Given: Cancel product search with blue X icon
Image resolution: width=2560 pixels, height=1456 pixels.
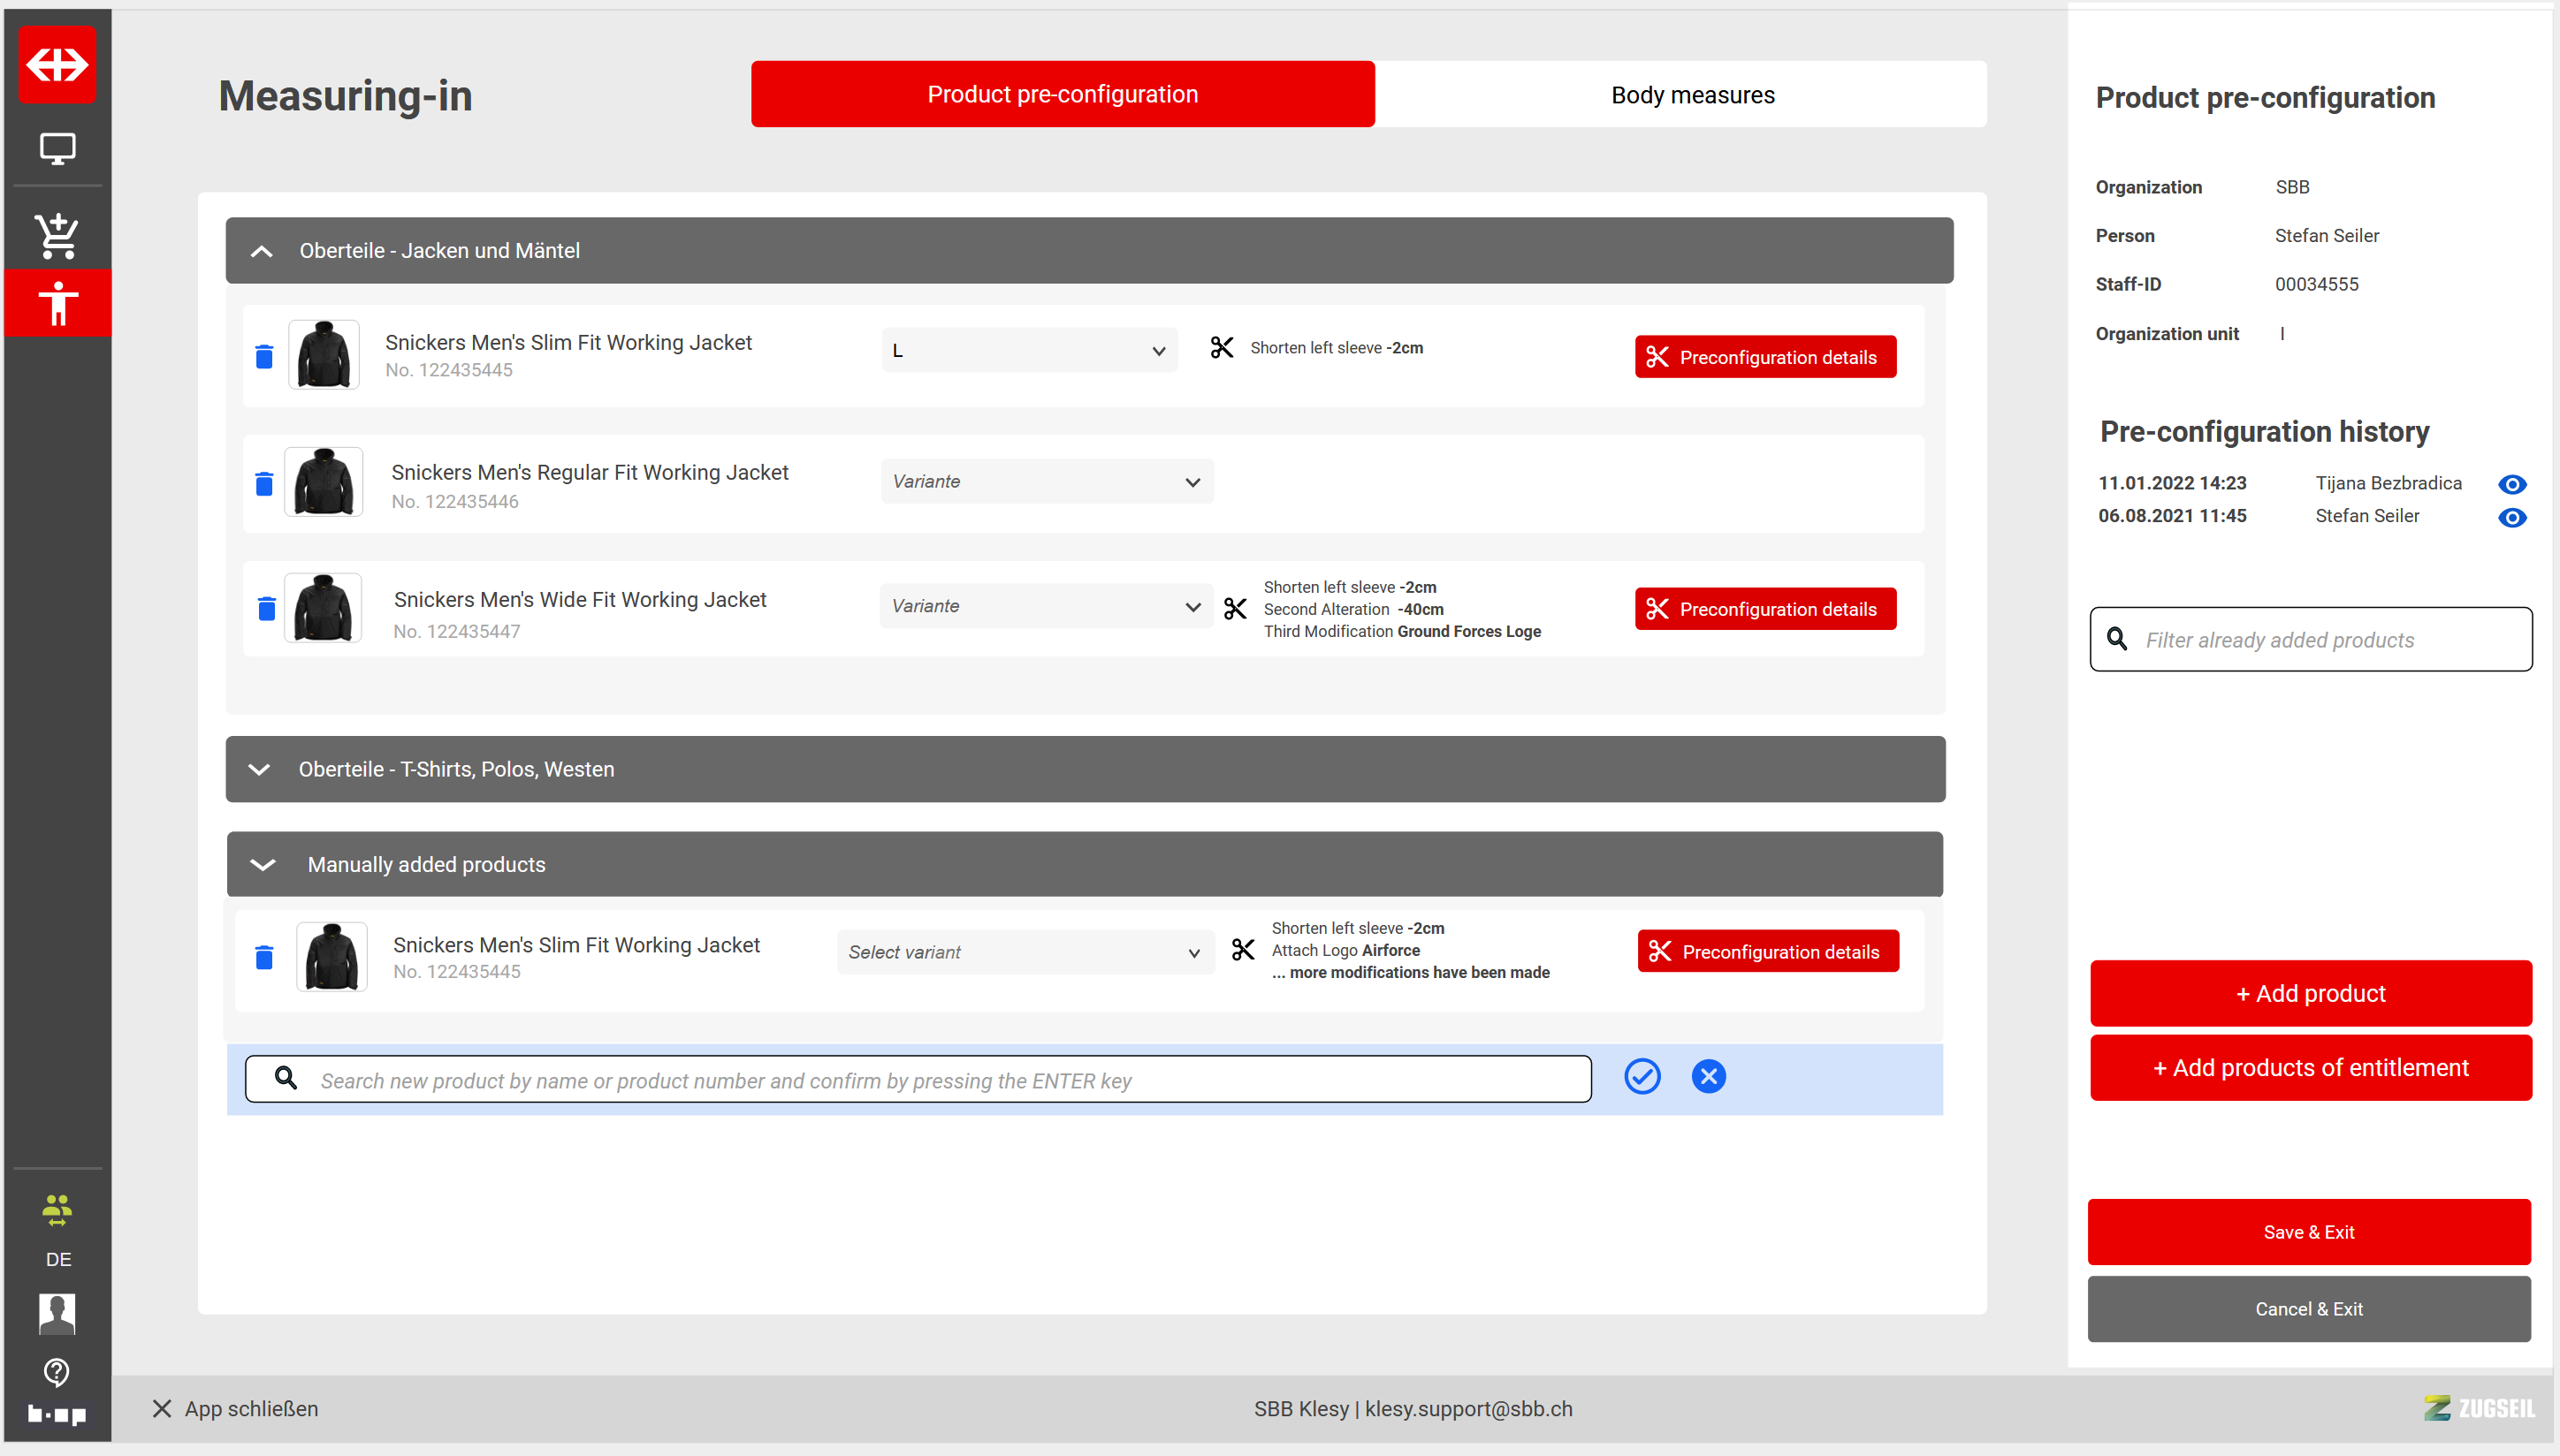Looking at the screenshot, I should pos(1708,1077).
